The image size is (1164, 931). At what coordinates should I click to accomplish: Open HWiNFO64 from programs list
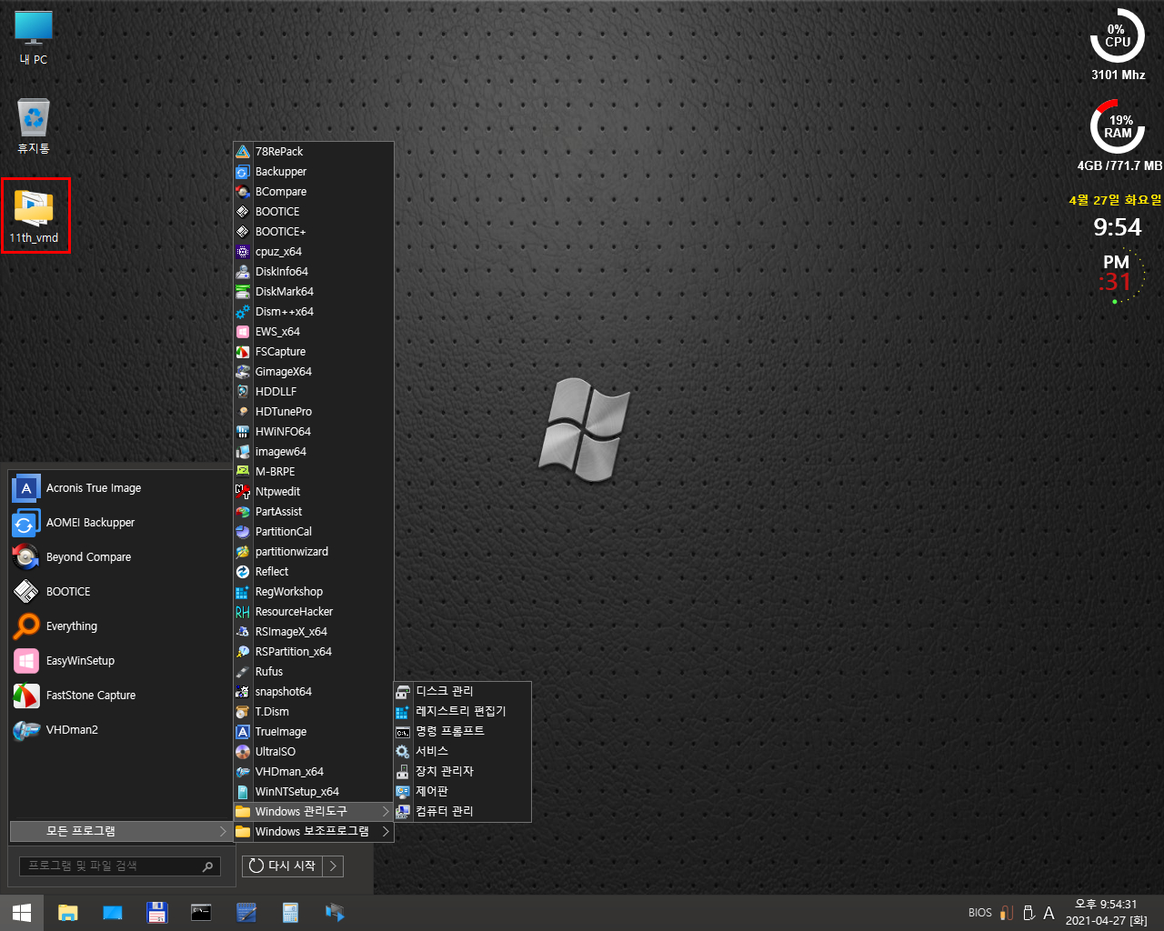point(314,432)
